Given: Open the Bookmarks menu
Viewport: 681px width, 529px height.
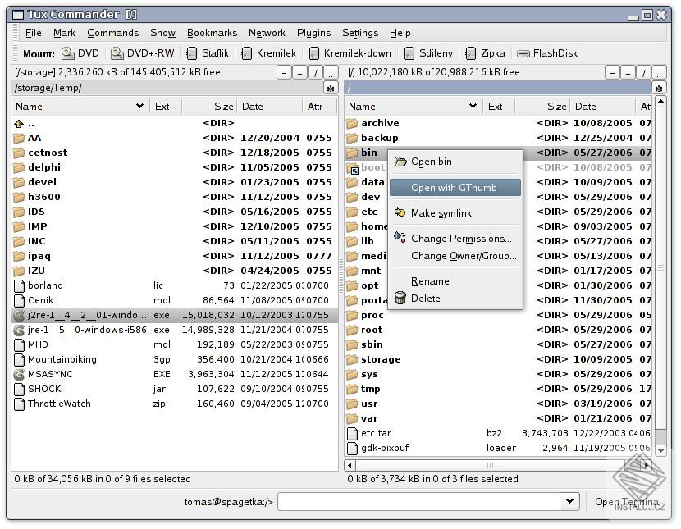Looking at the screenshot, I should [212, 33].
